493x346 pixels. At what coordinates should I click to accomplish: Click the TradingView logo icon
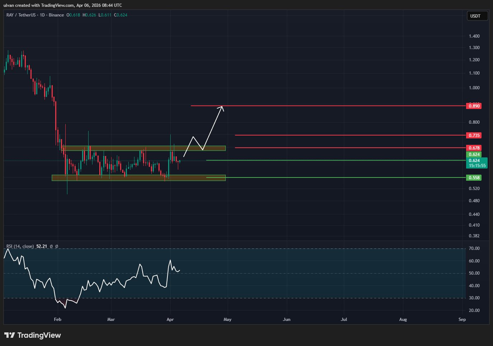[10, 335]
